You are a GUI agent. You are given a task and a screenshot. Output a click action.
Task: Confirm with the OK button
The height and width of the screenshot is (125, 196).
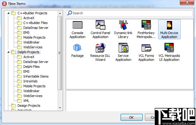tap(131, 117)
